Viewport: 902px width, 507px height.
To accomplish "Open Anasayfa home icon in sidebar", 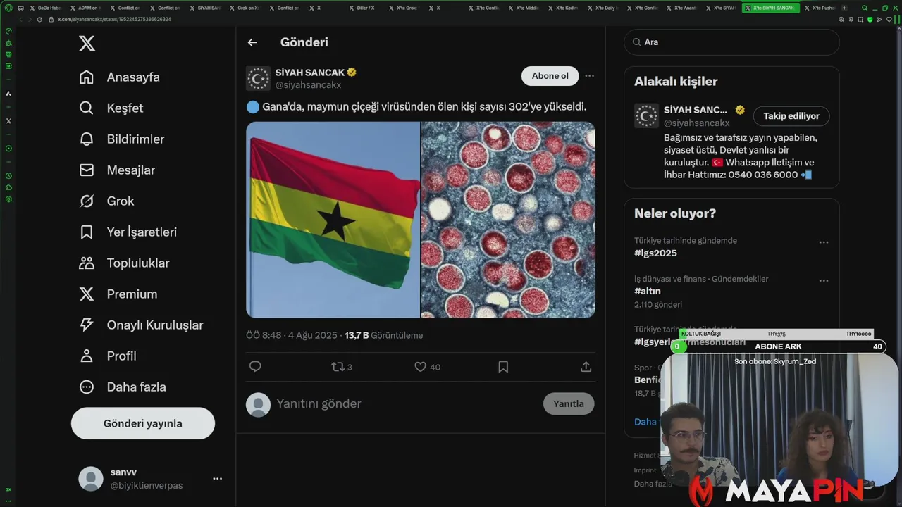I will tap(87, 77).
